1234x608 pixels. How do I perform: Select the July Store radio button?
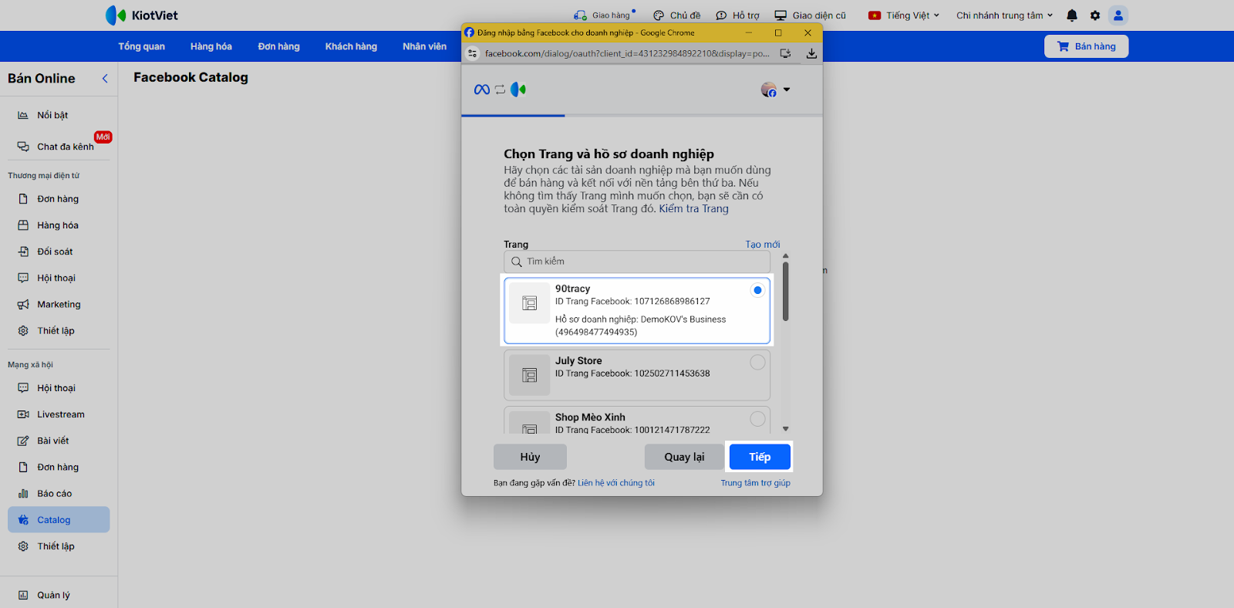click(757, 362)
